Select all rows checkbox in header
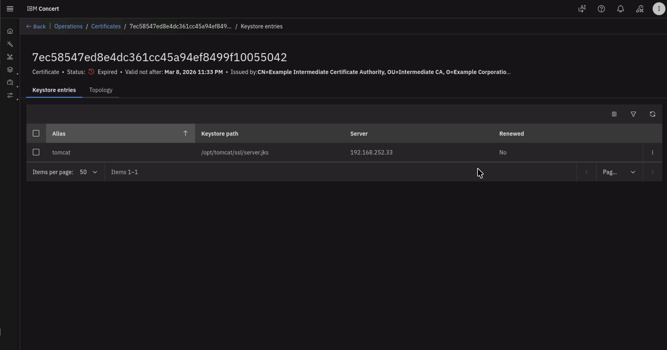Viewport: 667px width, 350px height. [x=36, y=133]
